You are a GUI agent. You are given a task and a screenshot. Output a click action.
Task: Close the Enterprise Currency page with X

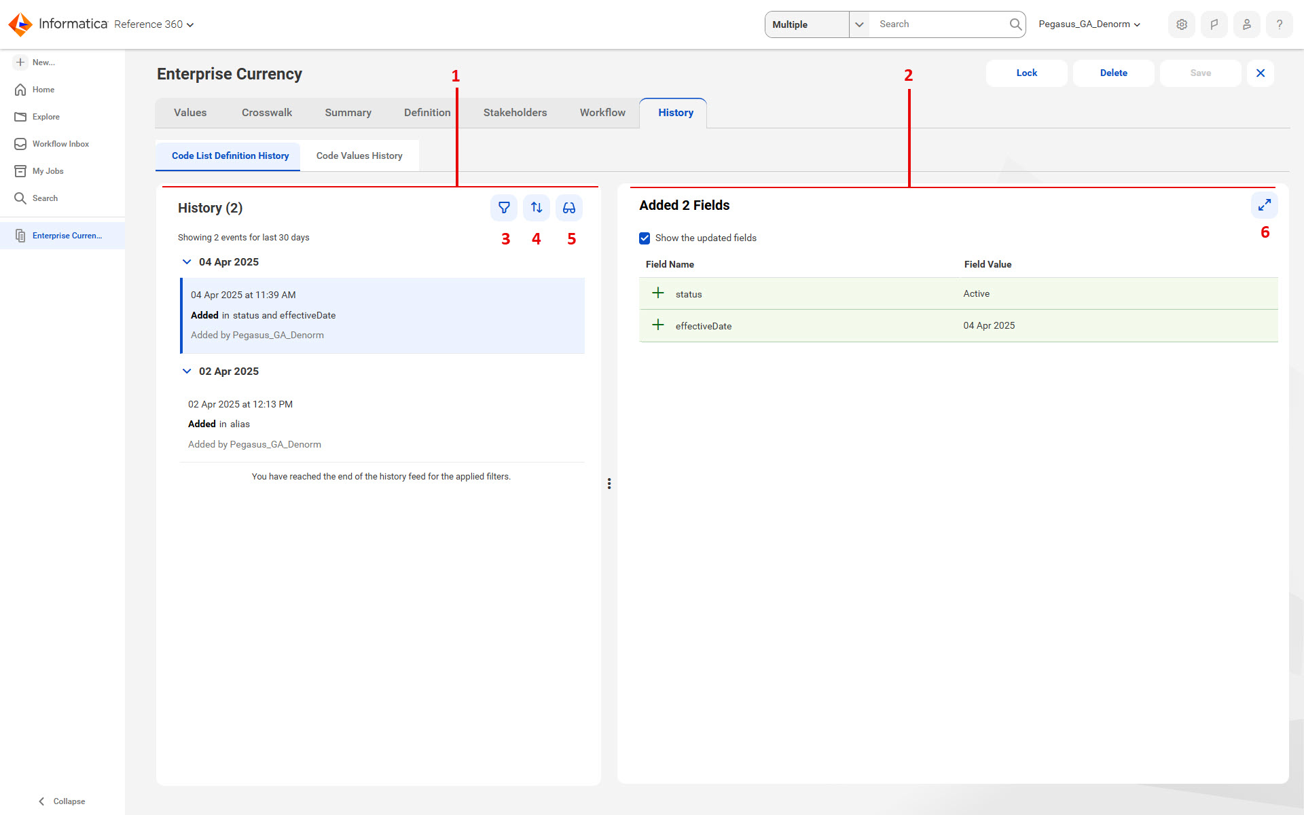point(1261,73)
